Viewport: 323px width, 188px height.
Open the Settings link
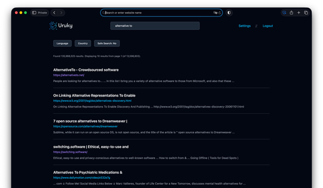click(x=244, y=26)
